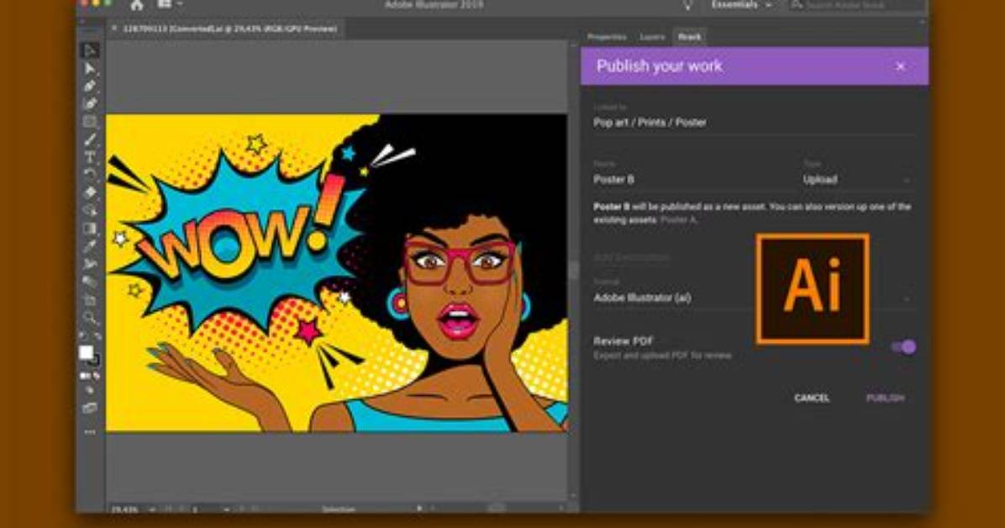Click the WOW pop art artwork on canvas

(x=336, y=272)
